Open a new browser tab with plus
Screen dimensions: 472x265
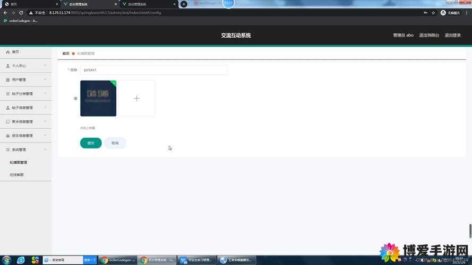click(184, 4)
